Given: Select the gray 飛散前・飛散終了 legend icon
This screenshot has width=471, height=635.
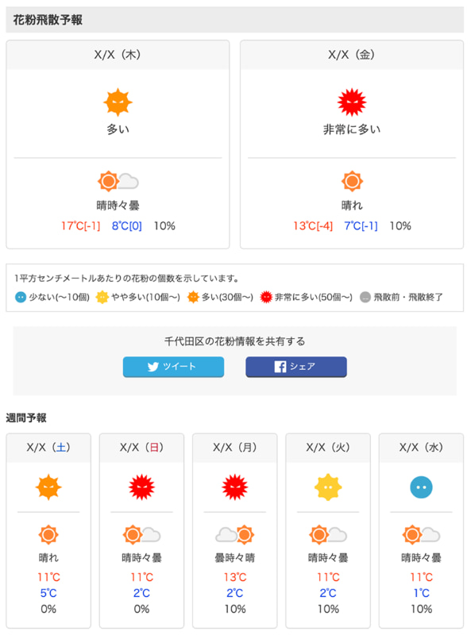Looking at the screenshot, I should click(363, 301).
